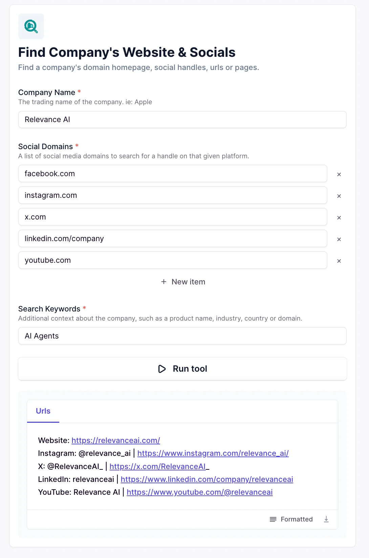Switch to the Urls tab
This screenshot has height=558, width=369.
coord(43,411)
